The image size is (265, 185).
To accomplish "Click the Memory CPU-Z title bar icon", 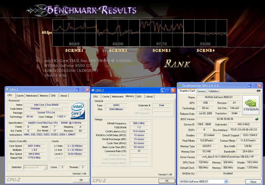I will [x=93, y=90].
